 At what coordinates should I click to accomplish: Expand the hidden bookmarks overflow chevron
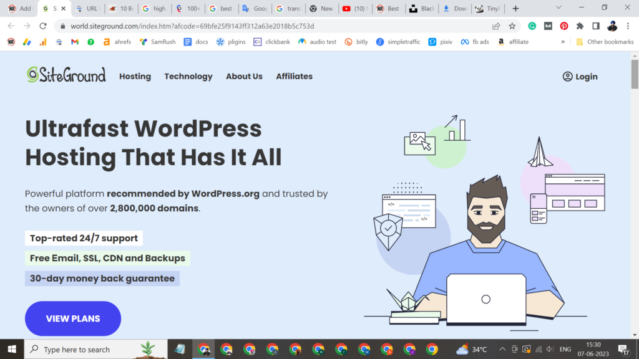[563, 42]
